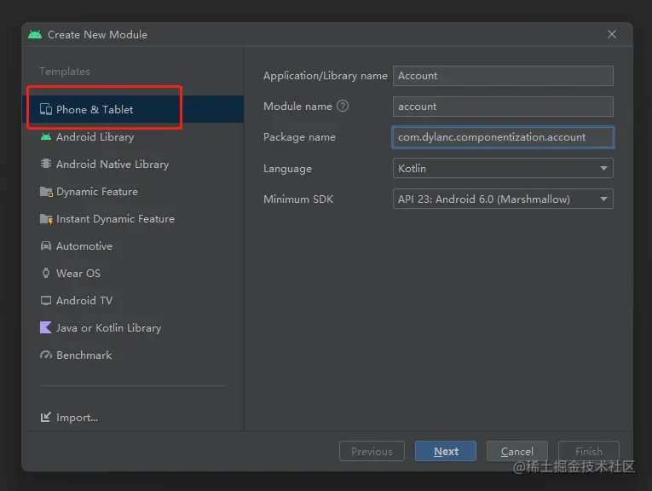The height and width of the screenshot is (491, 652).
Task: Click into the Package name field
Action: coord(503,137)
